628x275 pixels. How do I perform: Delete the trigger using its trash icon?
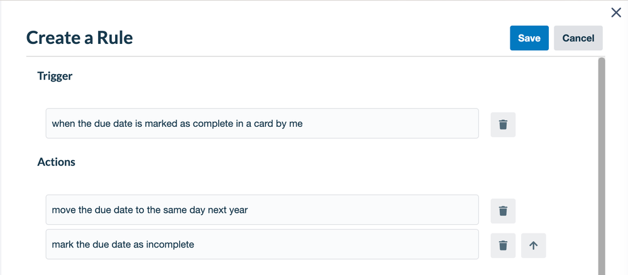[x=503, y=124]
